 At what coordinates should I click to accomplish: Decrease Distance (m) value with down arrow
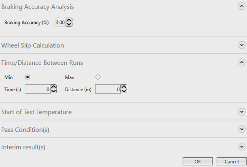tap(124, 91)
